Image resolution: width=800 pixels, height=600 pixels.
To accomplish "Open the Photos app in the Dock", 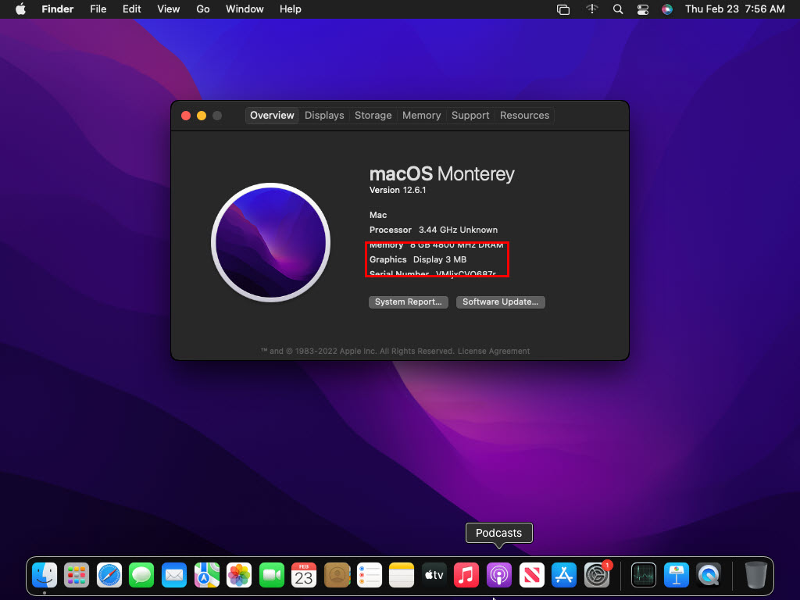I will click(x=239, y=576).
